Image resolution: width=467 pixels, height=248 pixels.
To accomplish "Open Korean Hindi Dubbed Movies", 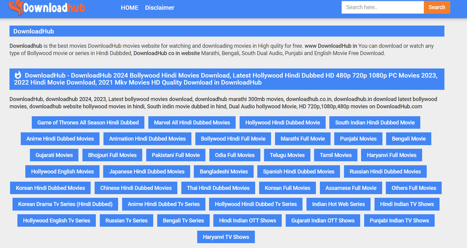I will pyautogui.click(x=50, y=188).
